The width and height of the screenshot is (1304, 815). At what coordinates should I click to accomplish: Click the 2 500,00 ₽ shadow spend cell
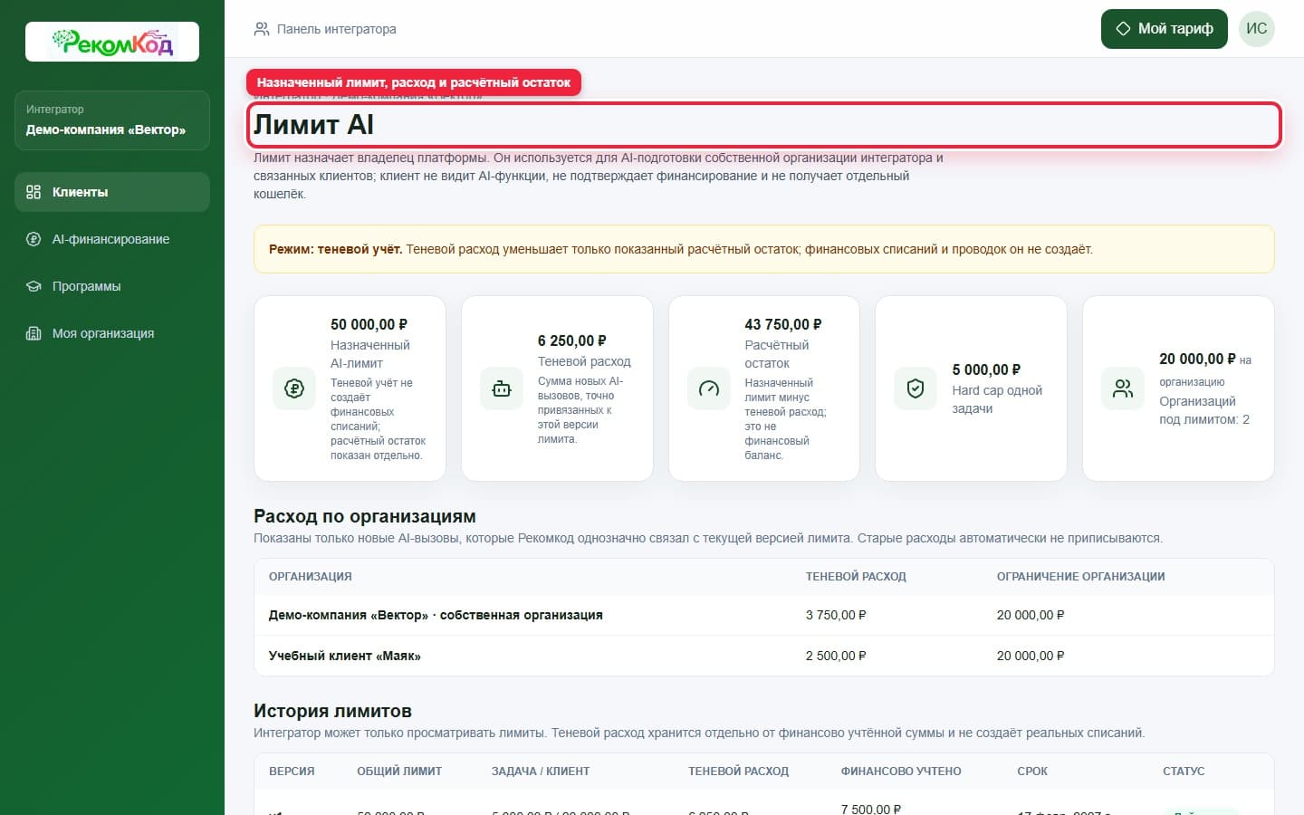tap(836, 656)
